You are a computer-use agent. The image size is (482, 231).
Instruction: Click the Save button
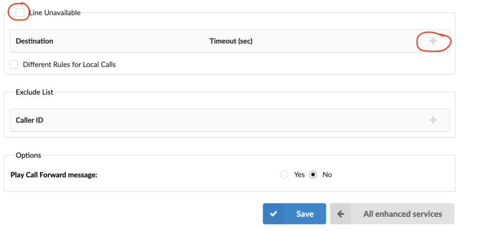pos(294,214)
